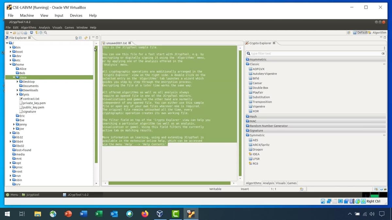The height and width of the screenshot is (220, 392).
Task: Expand the Desktop folder under cisco
Action: 17,82
